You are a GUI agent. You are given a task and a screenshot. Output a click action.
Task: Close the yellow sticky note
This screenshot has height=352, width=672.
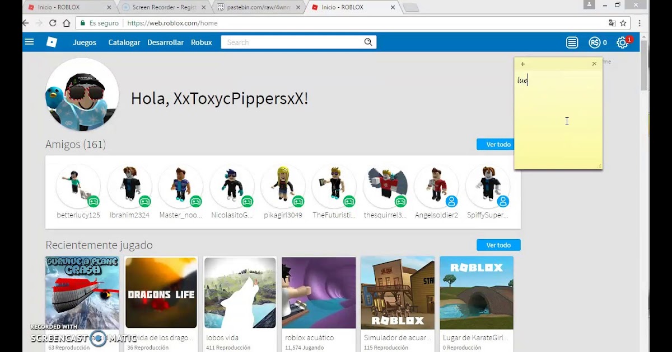pos(594,64)
